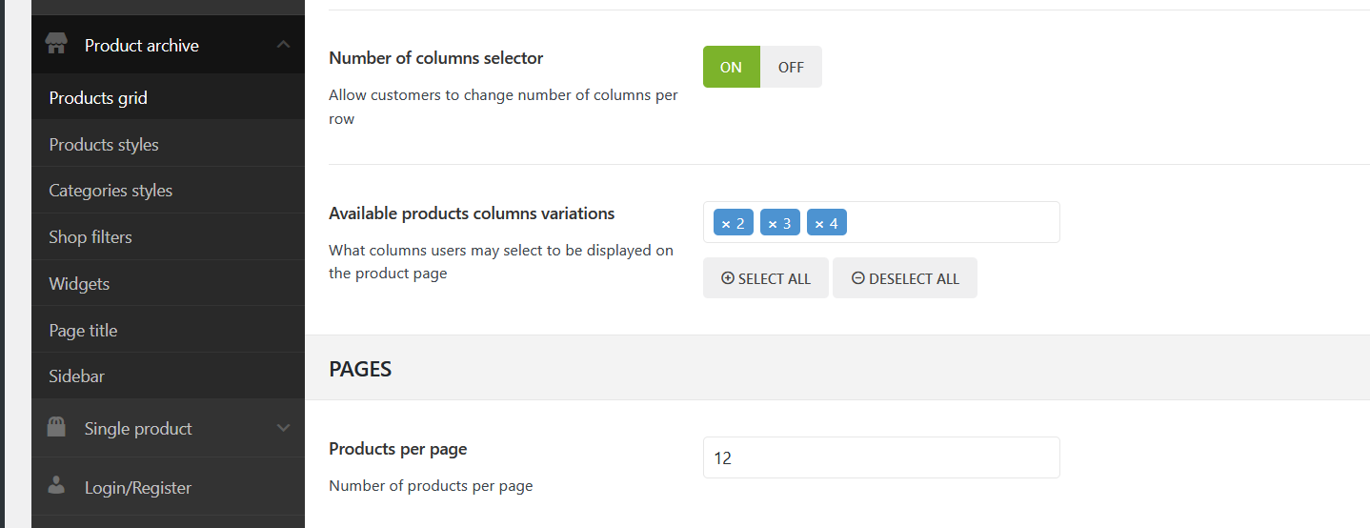Turn OFF the columns selector

(791, 67)
